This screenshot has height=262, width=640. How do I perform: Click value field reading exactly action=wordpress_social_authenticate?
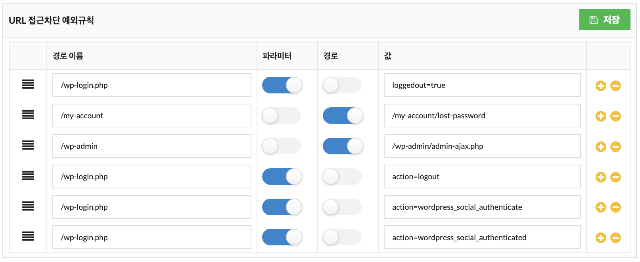pos(482,207)
